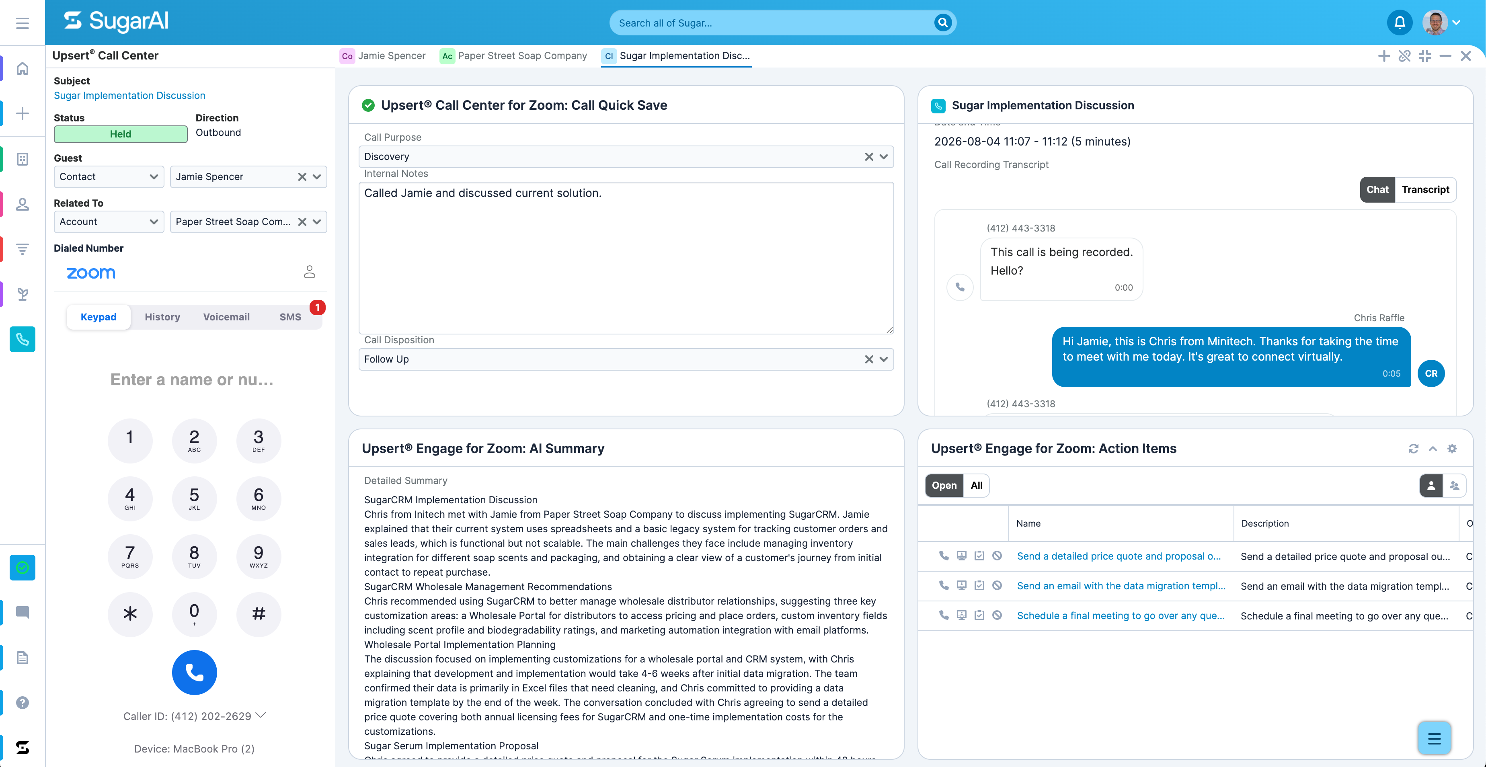Screen dimensions: 1486x767
Task: Open the user avatar menu
Action: coord(1441,23)
